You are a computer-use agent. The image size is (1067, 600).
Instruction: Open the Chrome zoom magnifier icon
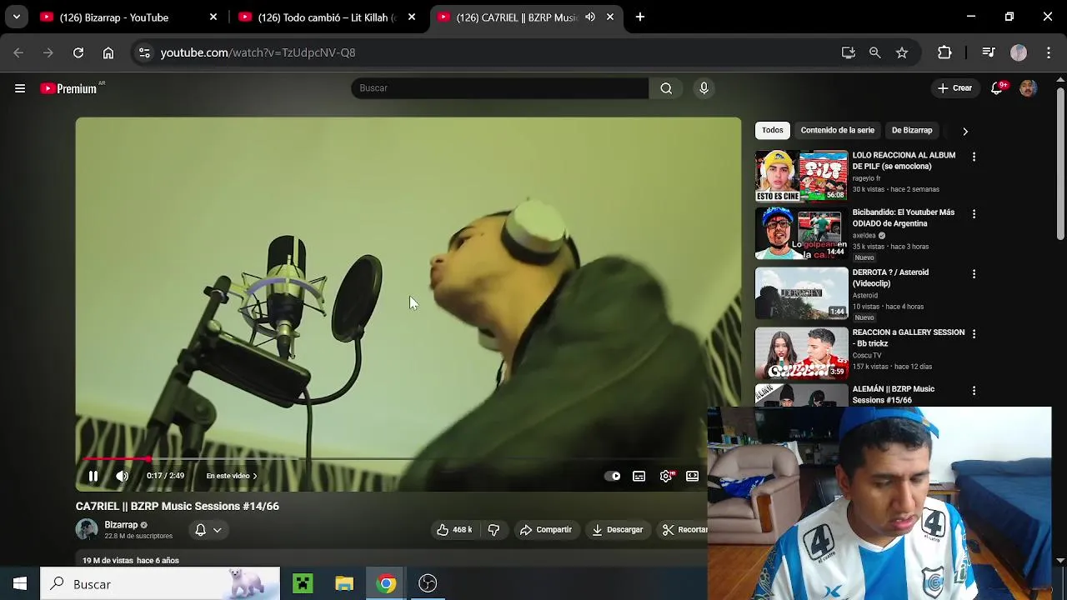point(875,52)
